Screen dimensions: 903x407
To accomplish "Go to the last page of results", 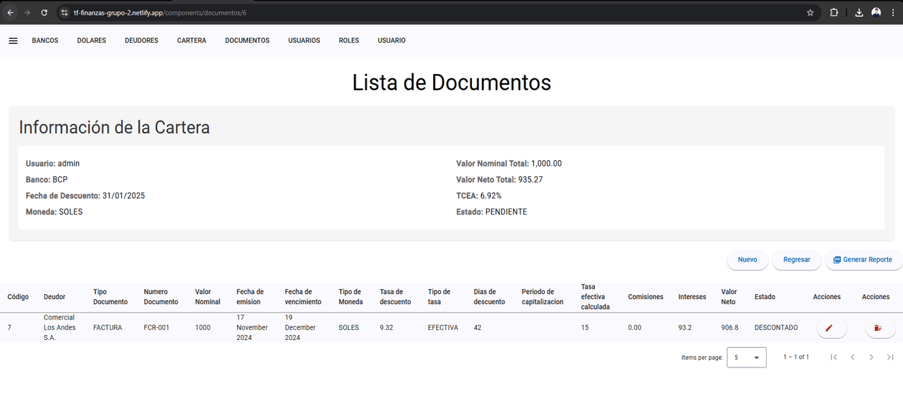I will point(890,358).
